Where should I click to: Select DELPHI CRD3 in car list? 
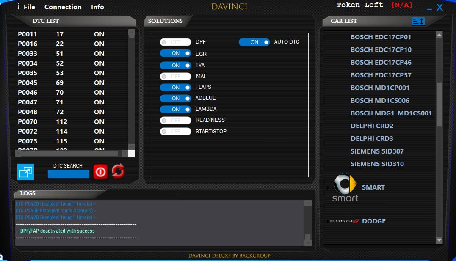(372, 139)
